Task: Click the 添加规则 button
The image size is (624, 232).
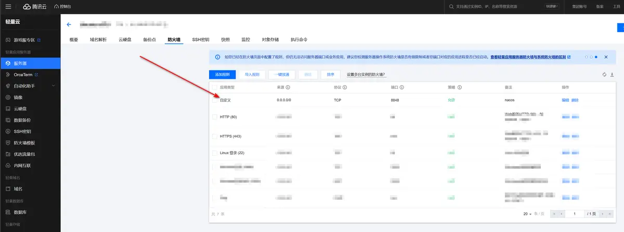Action: [223, 74]
